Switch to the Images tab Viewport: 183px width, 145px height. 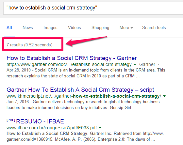coord(50,28)
